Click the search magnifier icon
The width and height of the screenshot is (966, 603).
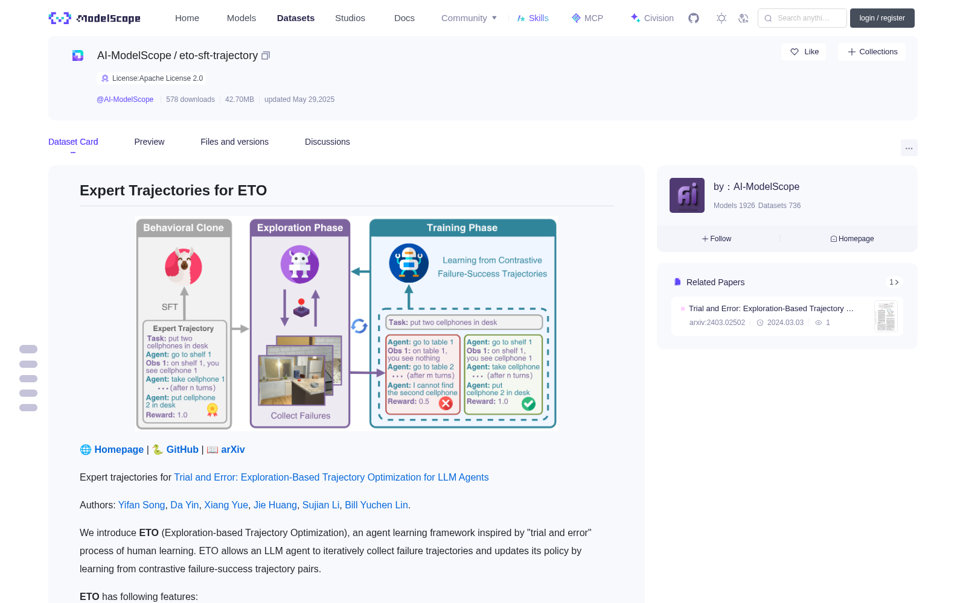pyautogui.click(x=768, y=18)
